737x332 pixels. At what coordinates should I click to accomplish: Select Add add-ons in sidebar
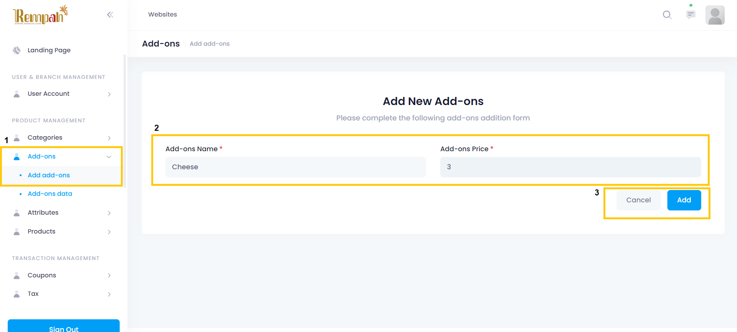(x=49, y=175)
